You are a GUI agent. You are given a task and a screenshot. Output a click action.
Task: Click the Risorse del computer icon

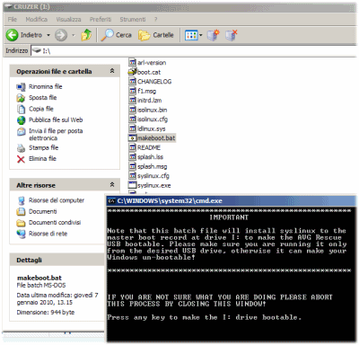[x=21, y=200]
